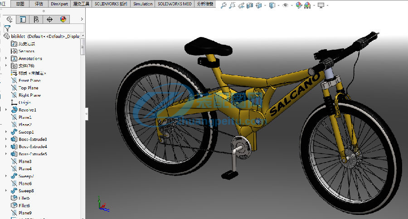Click the view orientation triad
Screen dimensions: 408x219
[103, 204]
